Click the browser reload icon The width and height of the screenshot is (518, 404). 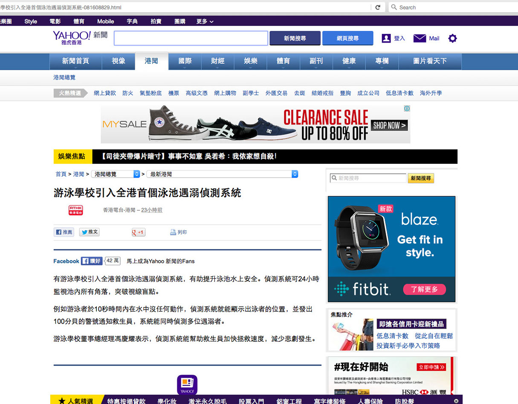pos(377,7)
